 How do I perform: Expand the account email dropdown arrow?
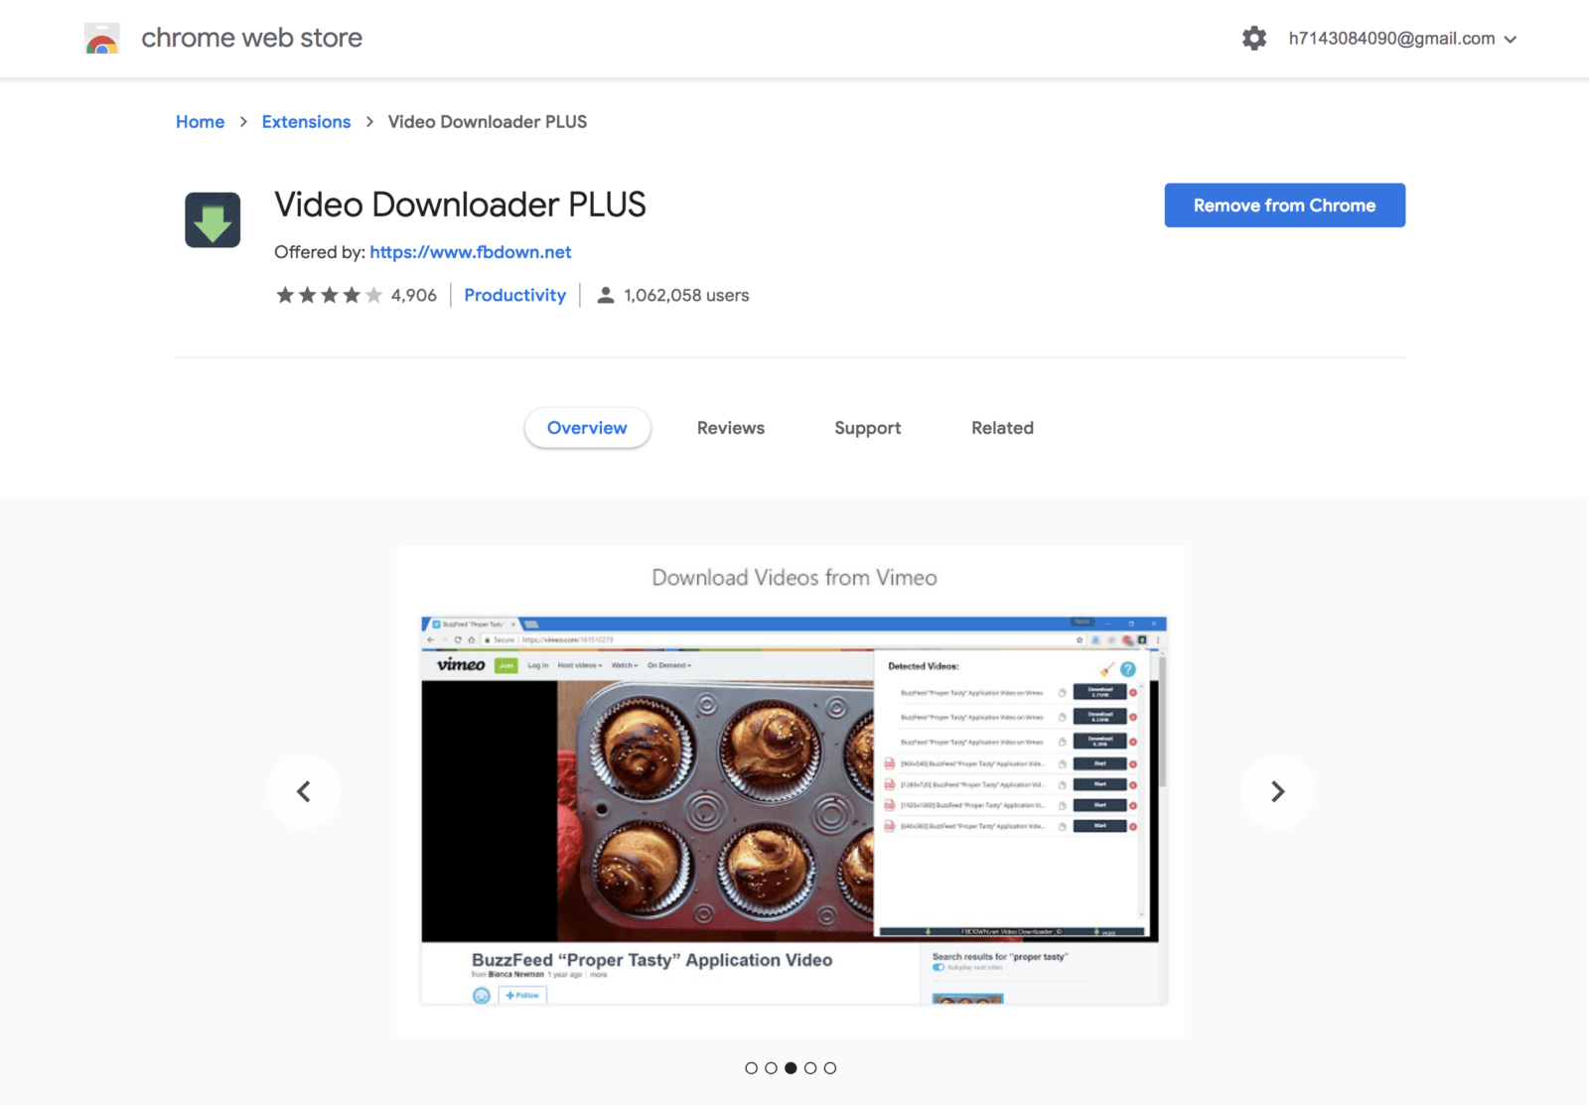1511,40
